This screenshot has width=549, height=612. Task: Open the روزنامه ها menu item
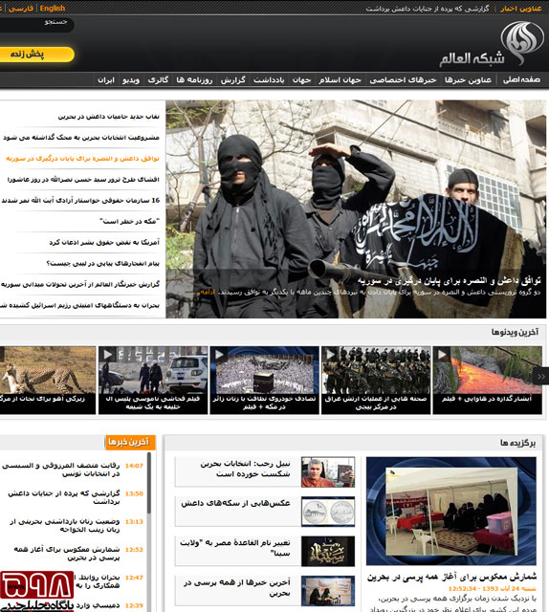(x=194, y=79)
